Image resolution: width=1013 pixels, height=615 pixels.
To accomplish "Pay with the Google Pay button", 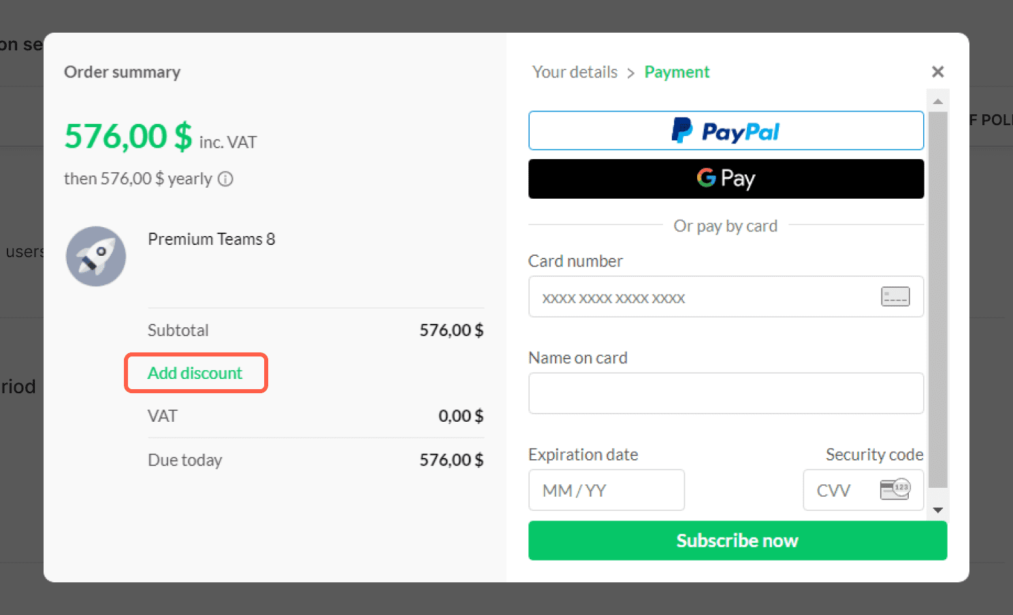I will click(726, 179).
